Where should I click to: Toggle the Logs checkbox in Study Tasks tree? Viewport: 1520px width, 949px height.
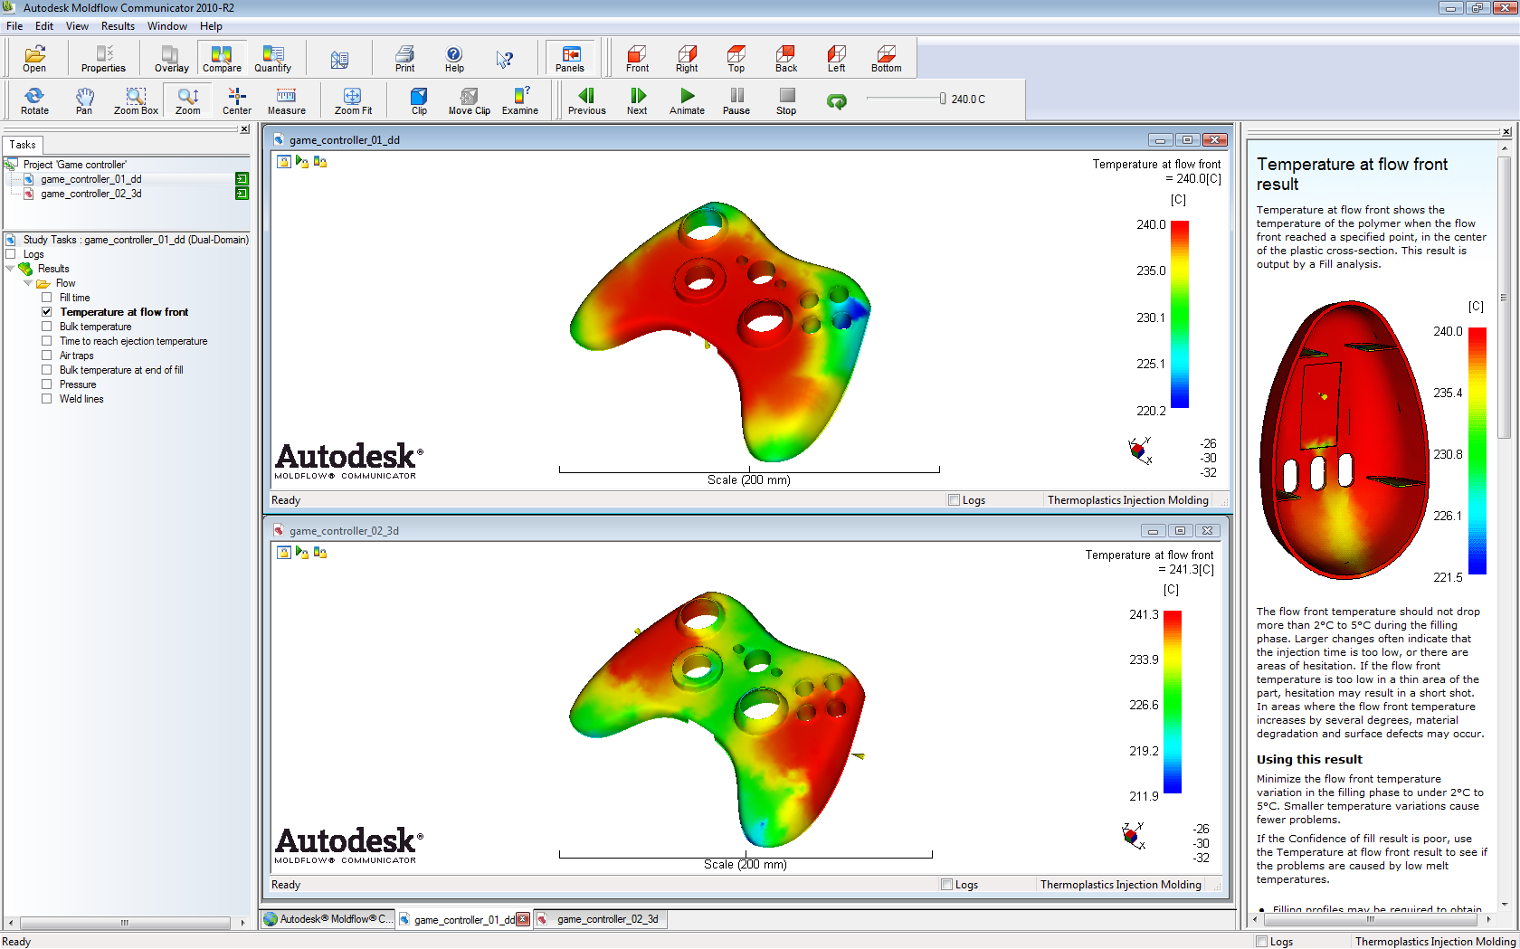click(11, 254)
